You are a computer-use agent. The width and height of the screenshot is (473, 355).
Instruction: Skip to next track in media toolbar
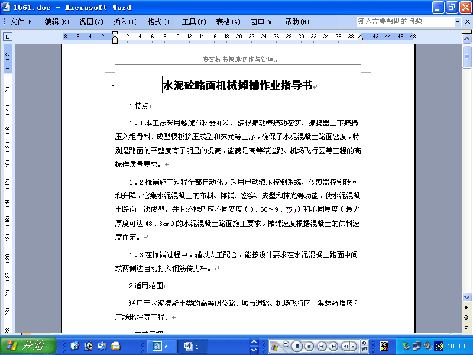pyautogui.click(x=333, y=346)
